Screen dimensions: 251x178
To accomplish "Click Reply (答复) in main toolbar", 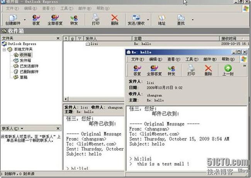I will (36, 20).
